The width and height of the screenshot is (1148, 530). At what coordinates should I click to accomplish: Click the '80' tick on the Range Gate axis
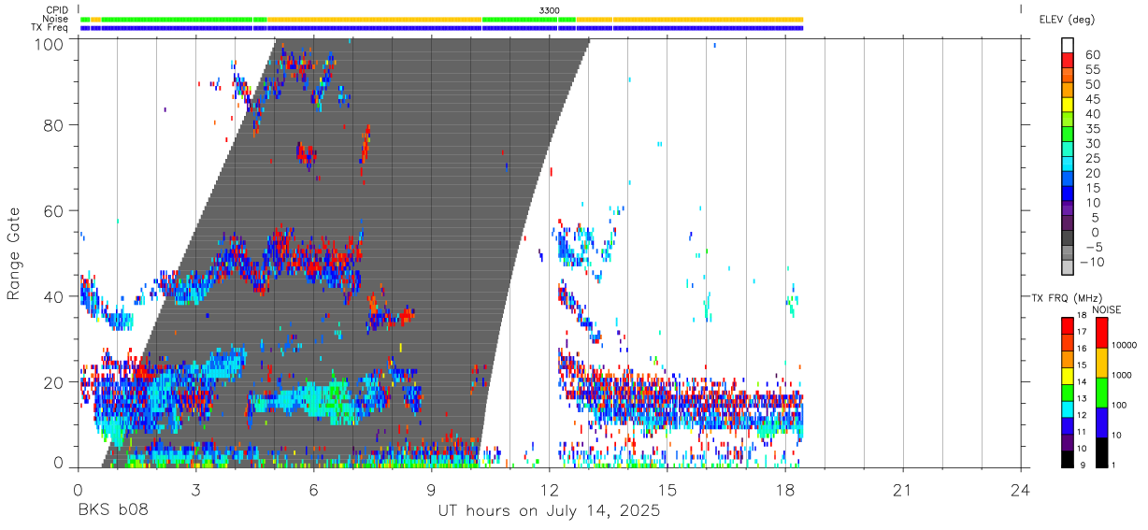(53, 125)
